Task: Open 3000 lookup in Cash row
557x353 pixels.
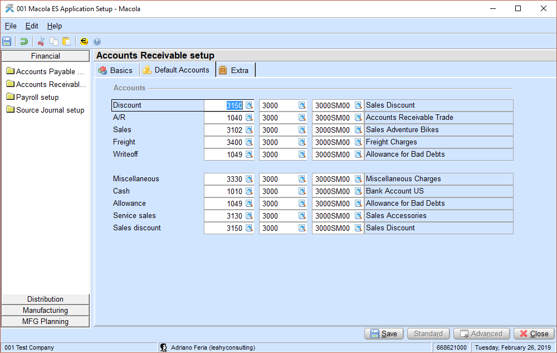Action: click(x=301, y=191)
